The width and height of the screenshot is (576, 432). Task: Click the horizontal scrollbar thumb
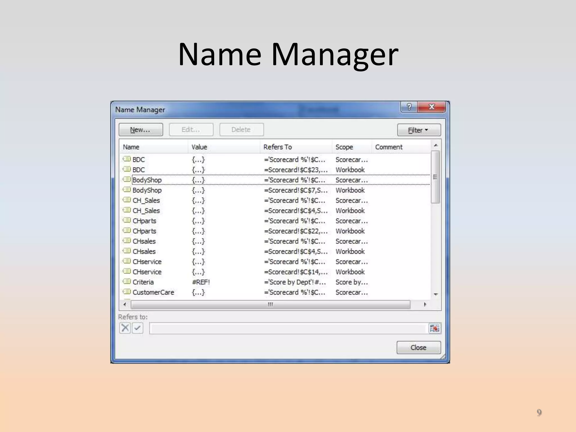click(270, 305)
